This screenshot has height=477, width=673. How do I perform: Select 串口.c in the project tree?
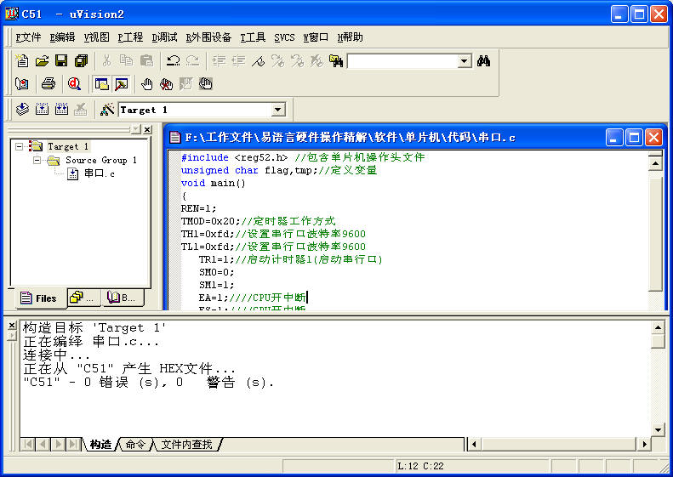pos(99,173)
